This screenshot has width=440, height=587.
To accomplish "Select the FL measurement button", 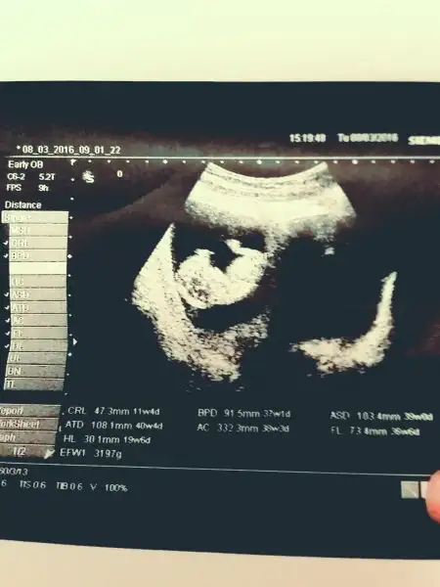I will 37,333.
